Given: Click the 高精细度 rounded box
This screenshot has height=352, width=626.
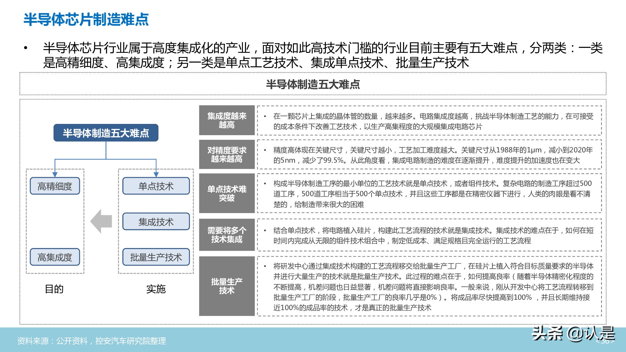Looking at the screenshot, I should click(x=55, y=186).
